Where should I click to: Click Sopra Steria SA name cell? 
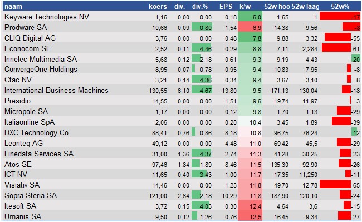(31, 195)
